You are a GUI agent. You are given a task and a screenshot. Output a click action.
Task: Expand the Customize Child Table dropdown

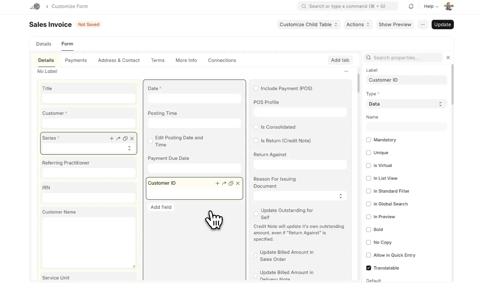pos(308,25)
